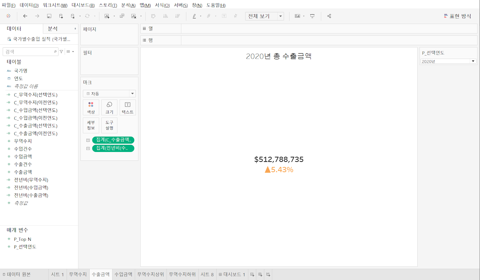Screen dimensions: 480x280
Task: Click the presentation mode icon
Action: pos(312,16)
